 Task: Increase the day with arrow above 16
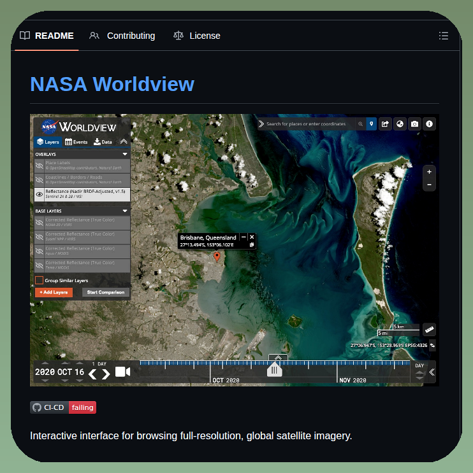80,363
